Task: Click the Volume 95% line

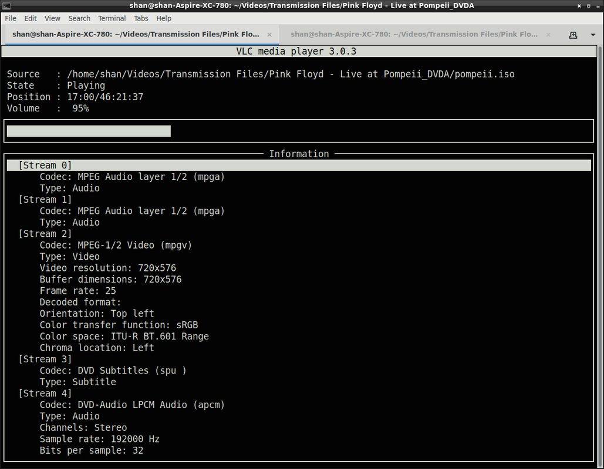Action: 48,108
